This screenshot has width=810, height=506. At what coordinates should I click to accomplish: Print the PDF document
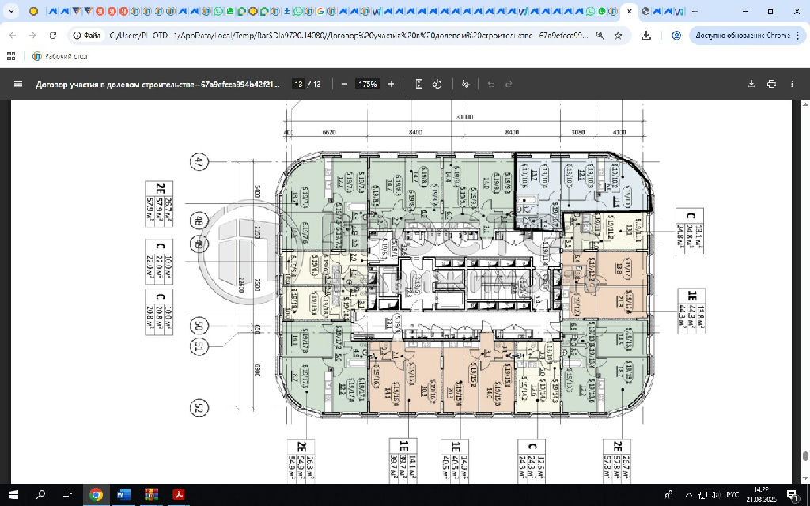pyautogui.click(x=771, y=84)
